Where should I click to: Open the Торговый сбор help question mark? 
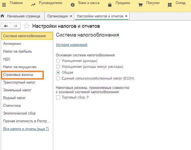87,97
